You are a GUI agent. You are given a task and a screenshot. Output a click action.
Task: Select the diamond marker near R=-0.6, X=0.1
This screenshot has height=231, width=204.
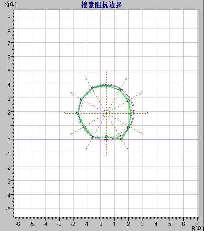[92, 137]
